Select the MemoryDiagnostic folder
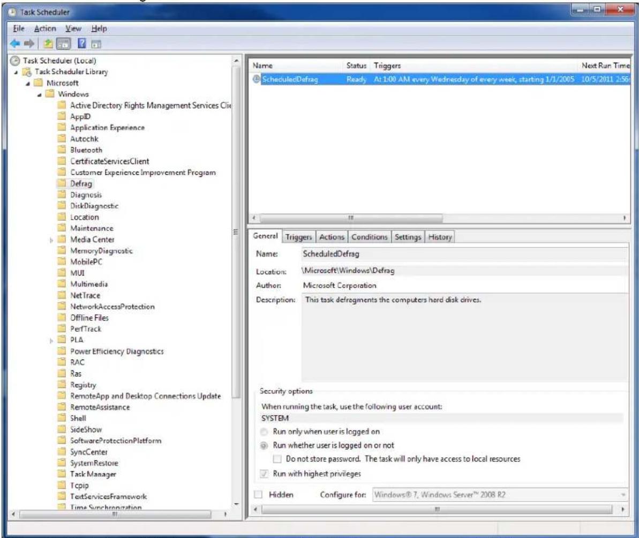 [101, 251]
